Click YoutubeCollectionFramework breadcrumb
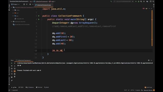This screenshot has height=92, width=163. pyautogui.click(x=19, y=2)
